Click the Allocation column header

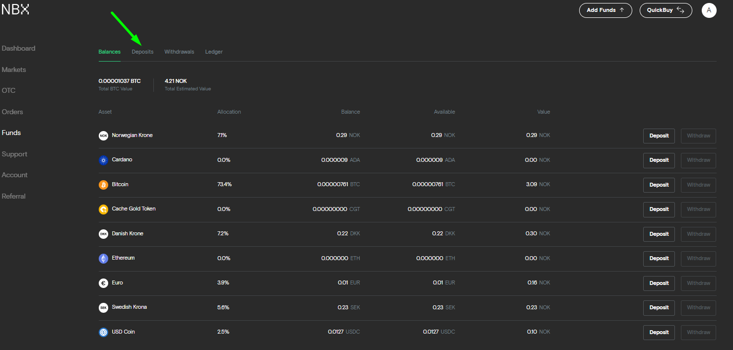click(229, 112)
